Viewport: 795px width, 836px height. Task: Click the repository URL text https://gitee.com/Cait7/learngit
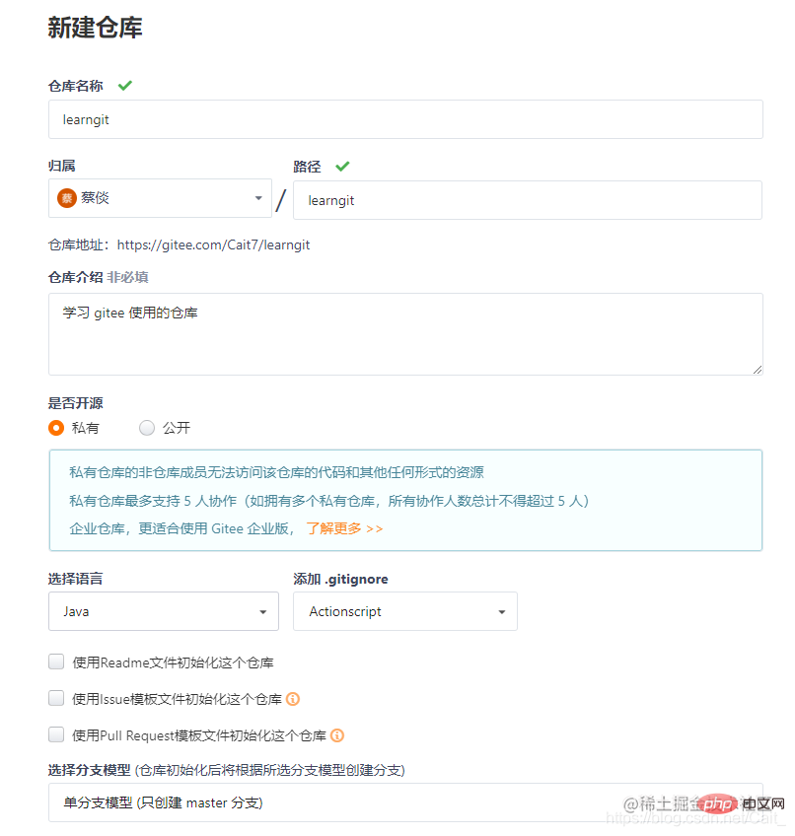pyautogui.click(x=213, y=244)
